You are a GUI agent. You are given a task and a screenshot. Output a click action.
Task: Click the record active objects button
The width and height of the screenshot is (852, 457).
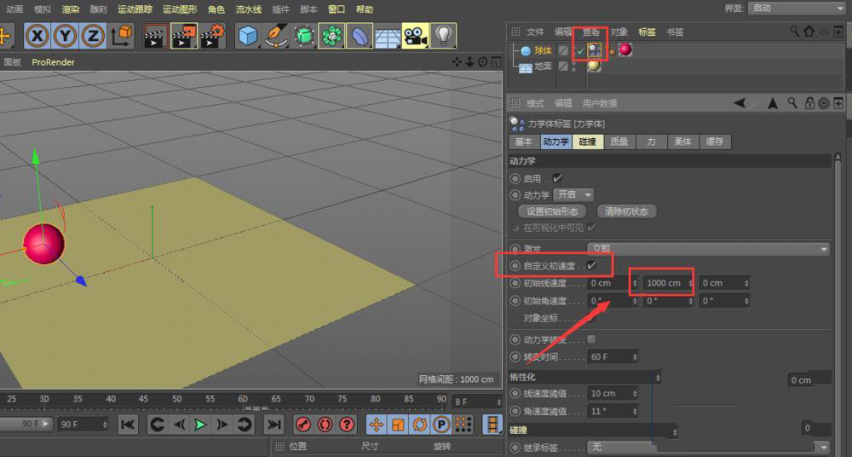(303, 425)
